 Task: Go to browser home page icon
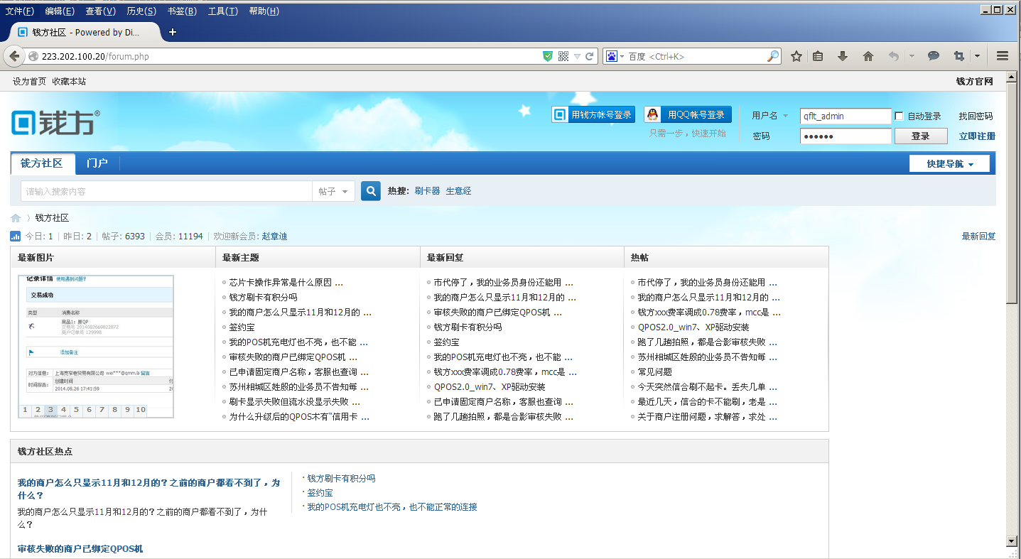tap(868, 56)
